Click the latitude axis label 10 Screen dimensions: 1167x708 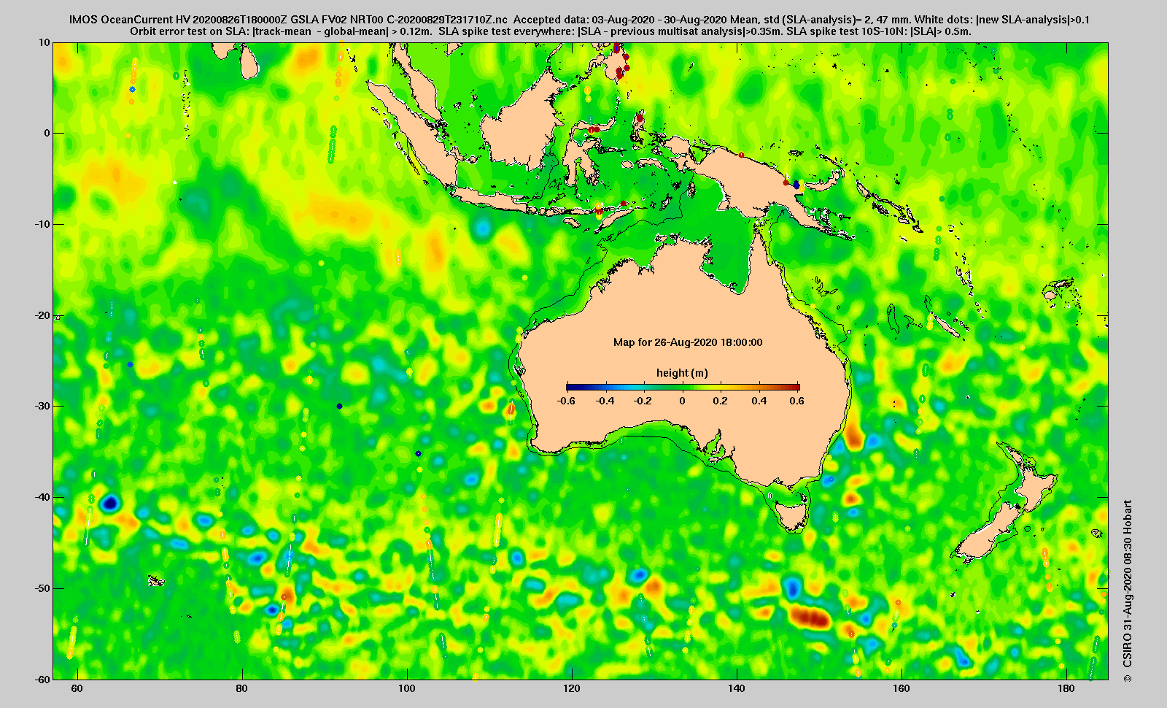point(44,42)
